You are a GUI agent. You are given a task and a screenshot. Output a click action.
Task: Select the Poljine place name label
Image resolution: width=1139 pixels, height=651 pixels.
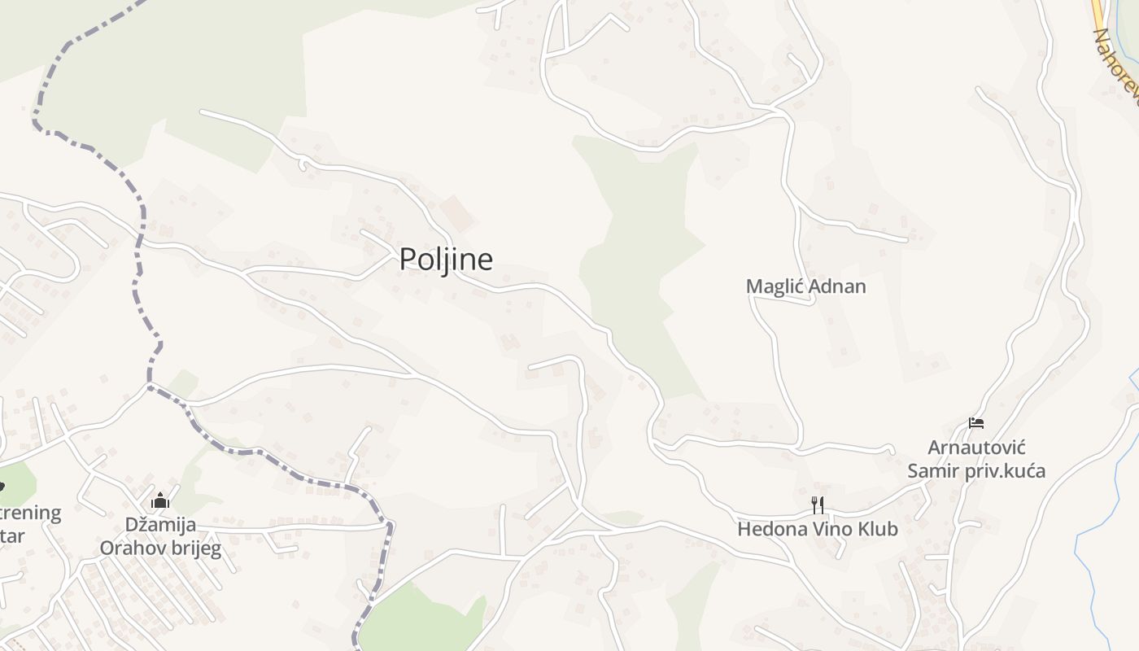tap(446, 259)
